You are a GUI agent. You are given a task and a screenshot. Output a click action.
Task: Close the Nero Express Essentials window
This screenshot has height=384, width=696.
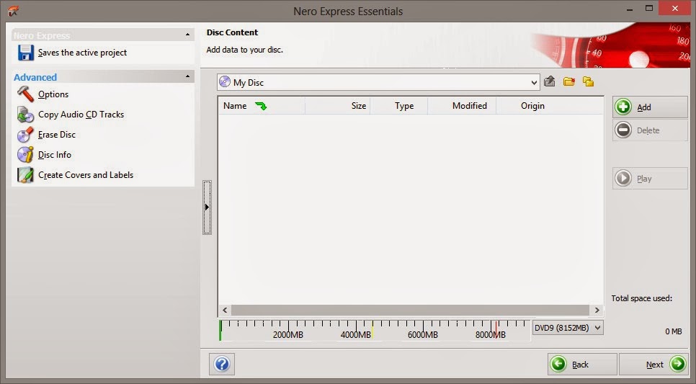(x=674, y=9)
